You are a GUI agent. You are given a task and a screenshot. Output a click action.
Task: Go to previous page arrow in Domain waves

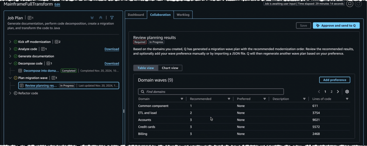coord(319,92)
